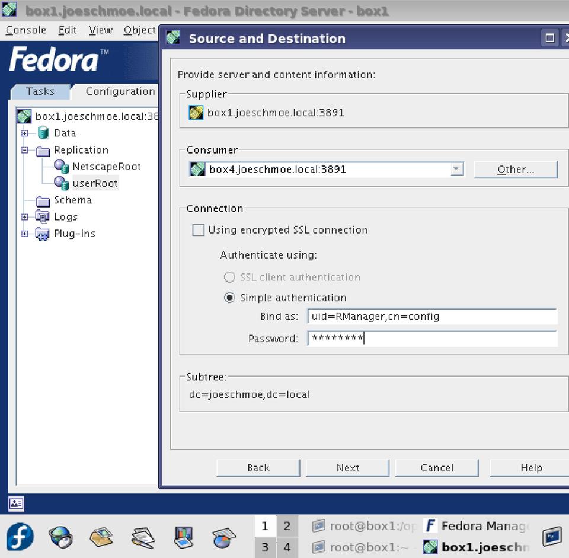Image resolution: width=569 pixels, height=558 pixels.
Task: Collapse the Replication tree node
Action: 25,151
